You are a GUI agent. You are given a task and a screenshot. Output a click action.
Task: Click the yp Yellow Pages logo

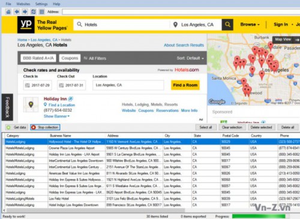coord(26,25)
